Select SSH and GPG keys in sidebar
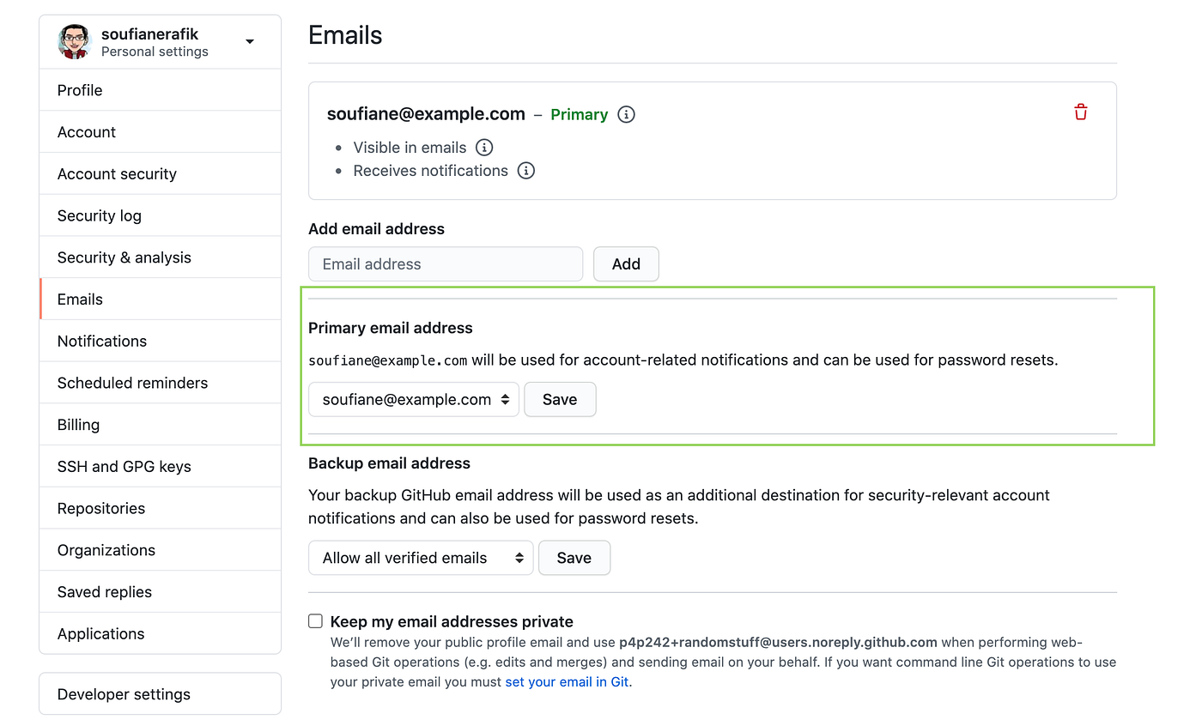The width and height of the screenshot is (1202, 726). 161,467
